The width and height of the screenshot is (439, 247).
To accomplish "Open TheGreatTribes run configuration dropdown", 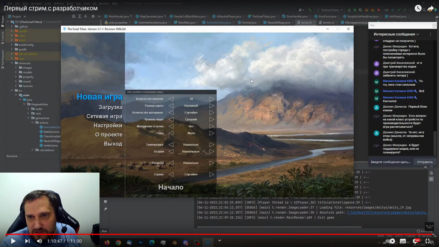I will (x=330, y=10).
